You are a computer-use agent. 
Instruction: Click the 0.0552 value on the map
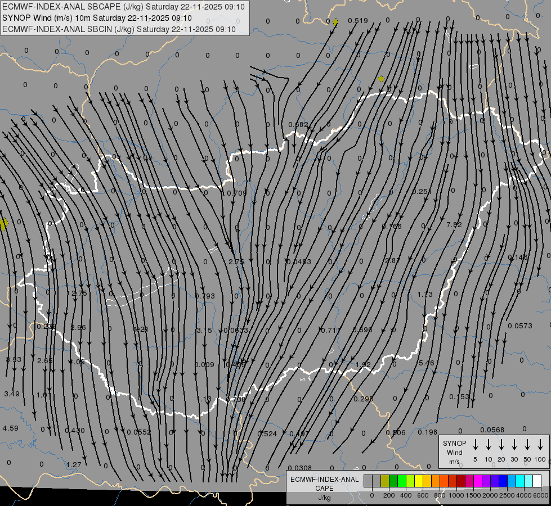pos(139,432)
